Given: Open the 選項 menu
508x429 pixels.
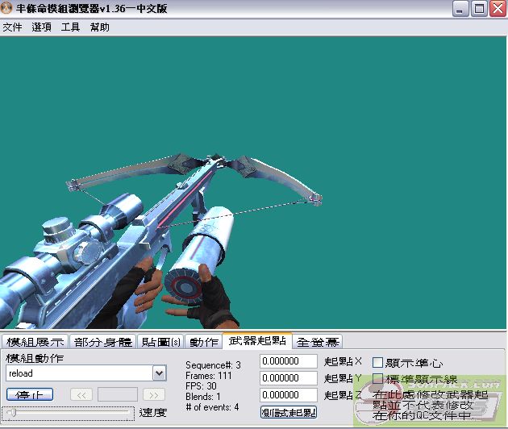Looking at the screenshot, I should point(42,27).
